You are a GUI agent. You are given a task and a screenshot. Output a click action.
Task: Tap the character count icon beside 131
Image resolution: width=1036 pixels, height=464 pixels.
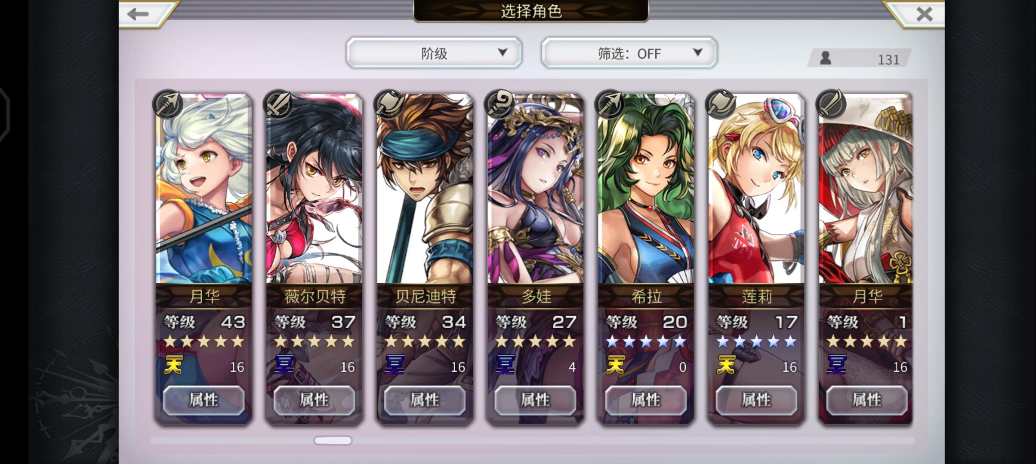click(x=825, y=58)
